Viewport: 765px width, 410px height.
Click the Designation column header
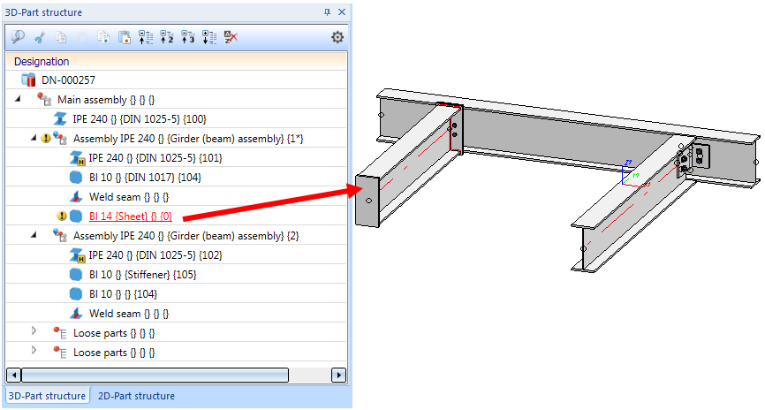pos(177,62)
